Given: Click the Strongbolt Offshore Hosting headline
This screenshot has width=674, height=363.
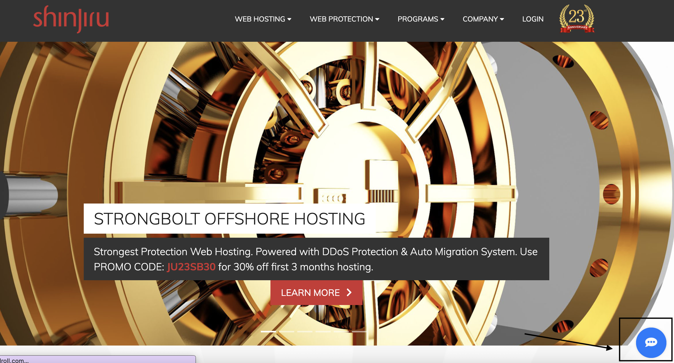Looking at the screenshot, I should pos(229,219).
